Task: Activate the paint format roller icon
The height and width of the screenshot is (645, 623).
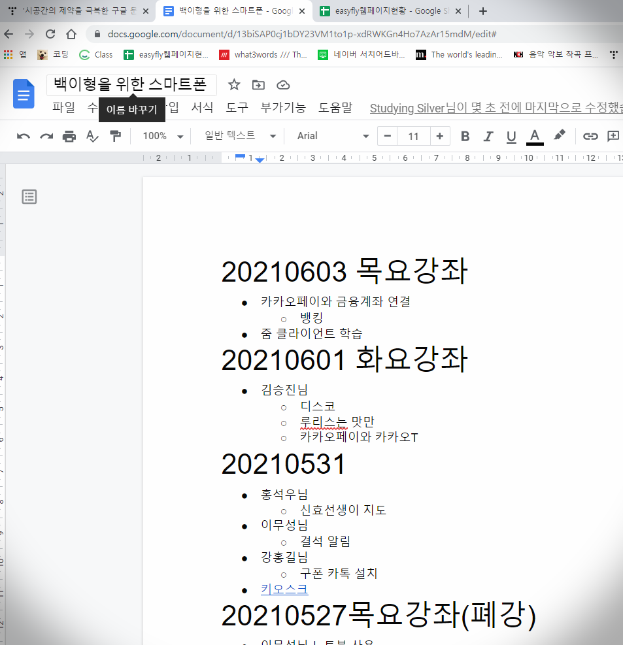Action: click(116, 136)
